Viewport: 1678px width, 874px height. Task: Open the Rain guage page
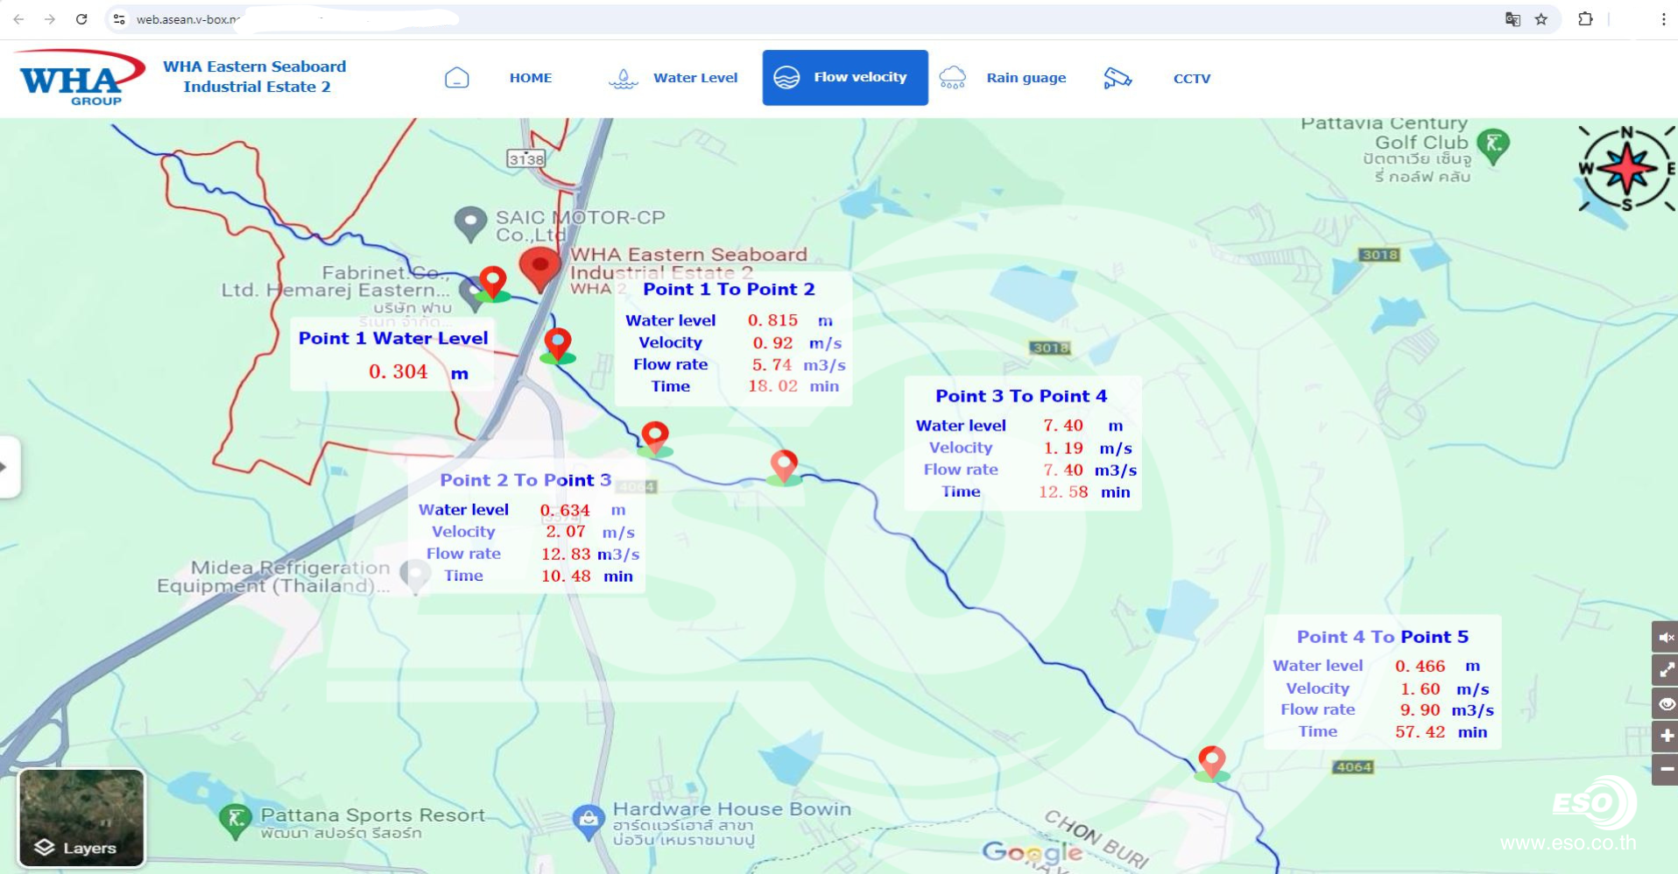click(1026, 78)
